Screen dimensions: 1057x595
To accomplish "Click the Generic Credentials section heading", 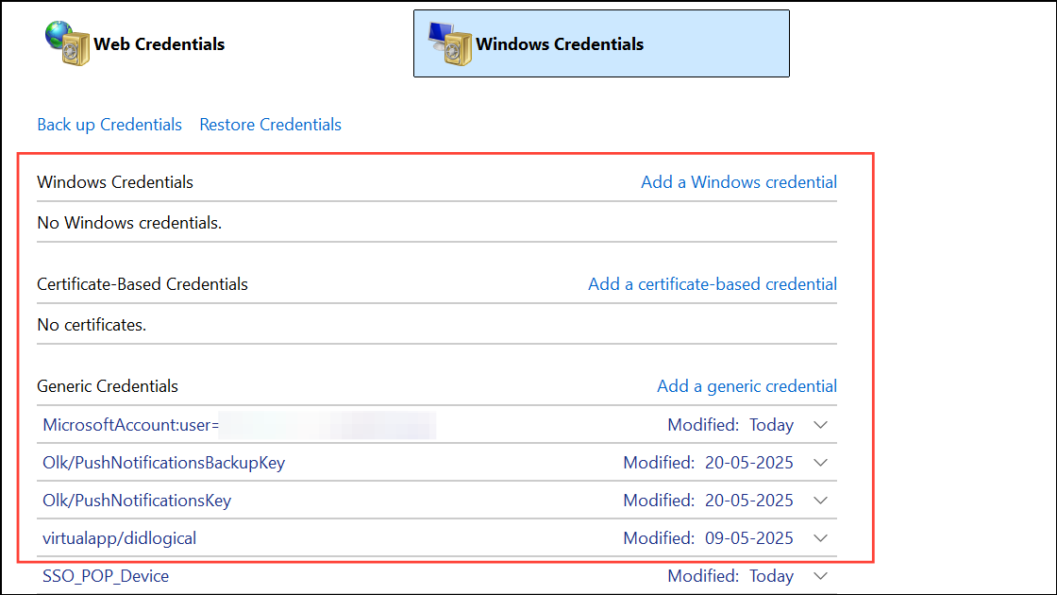I will tap(108, 386).
